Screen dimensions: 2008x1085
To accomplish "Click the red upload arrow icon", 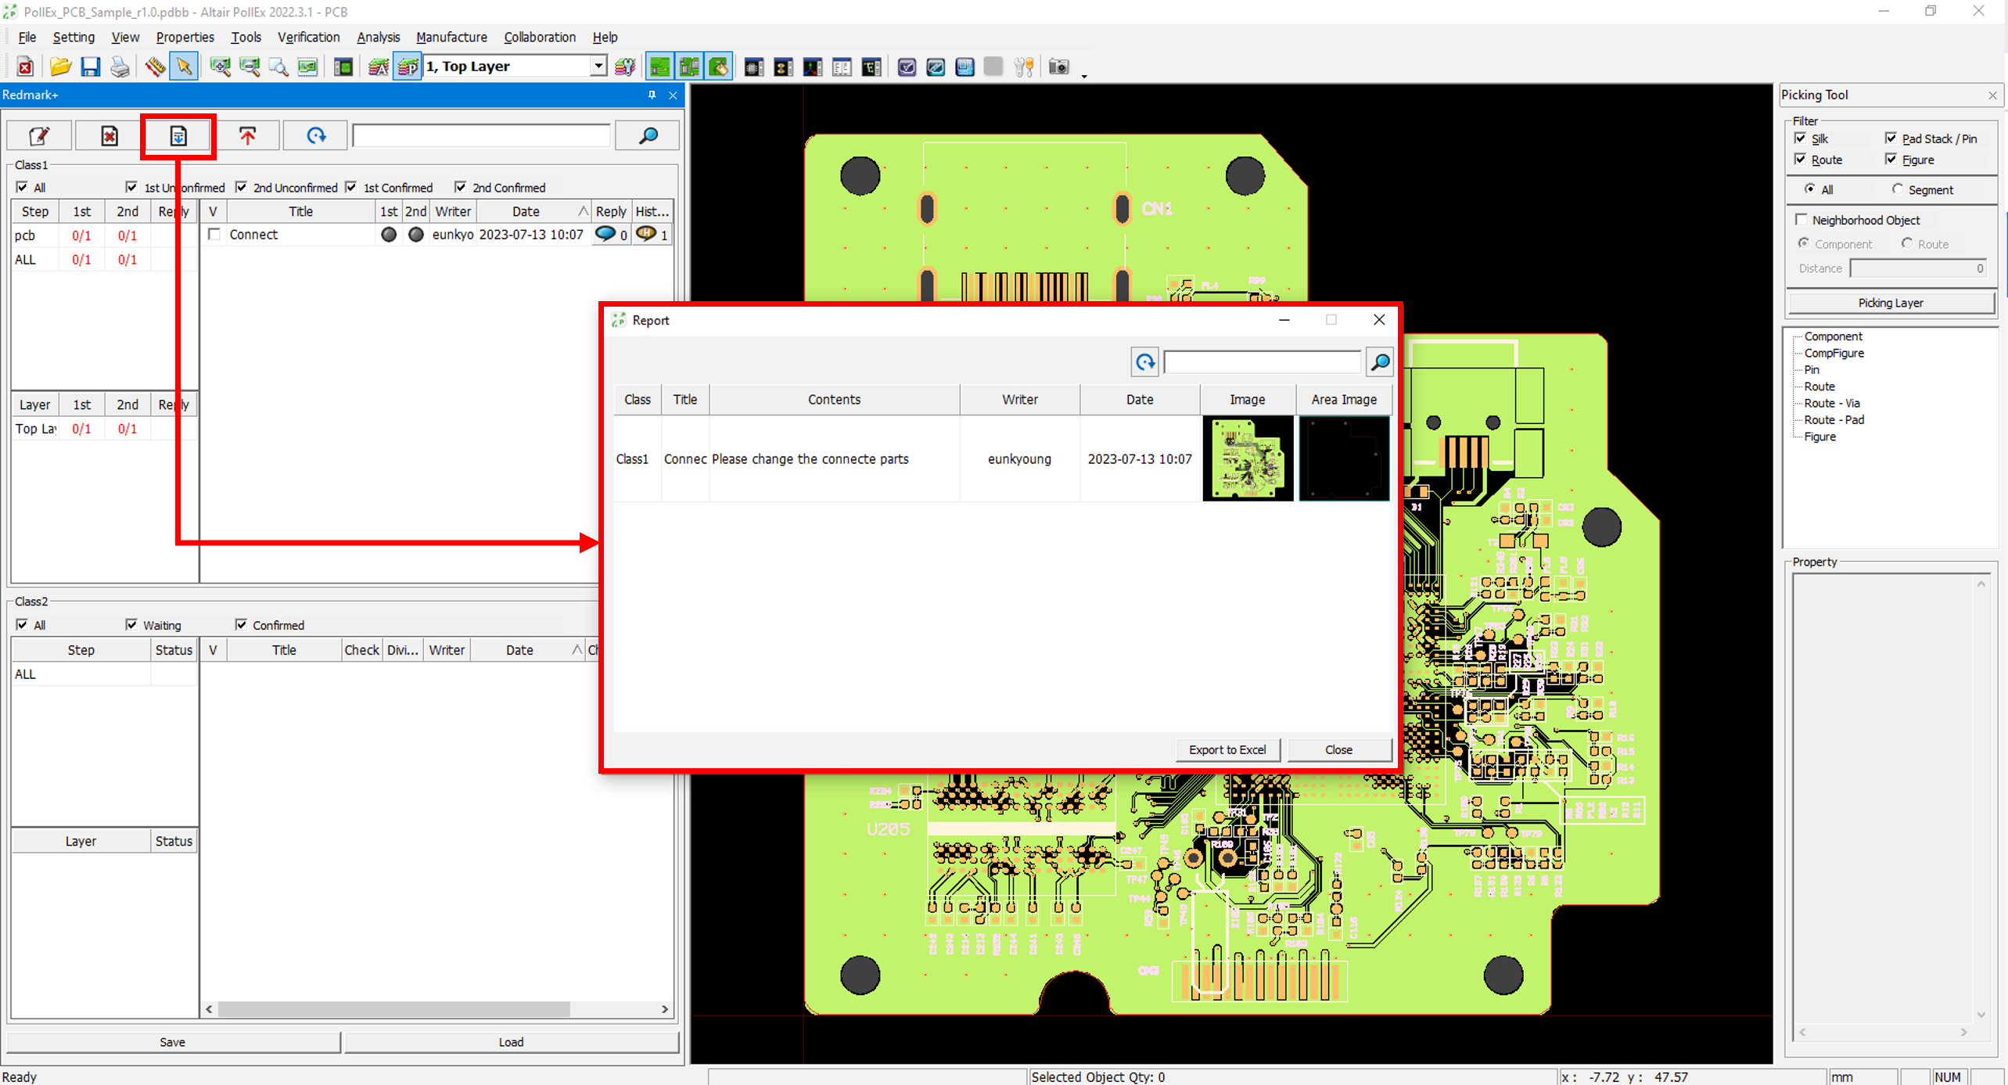I will pos(248,136).
